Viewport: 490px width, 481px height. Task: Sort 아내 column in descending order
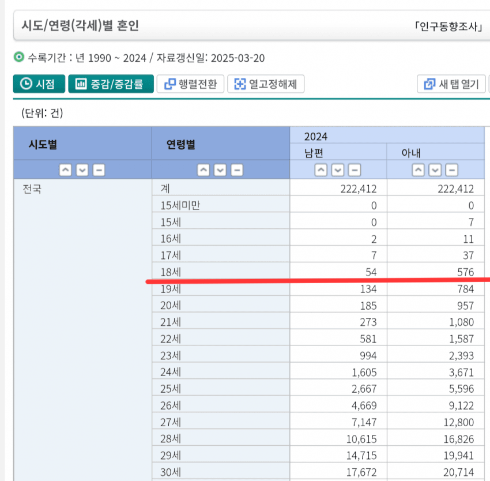(436, 170)
